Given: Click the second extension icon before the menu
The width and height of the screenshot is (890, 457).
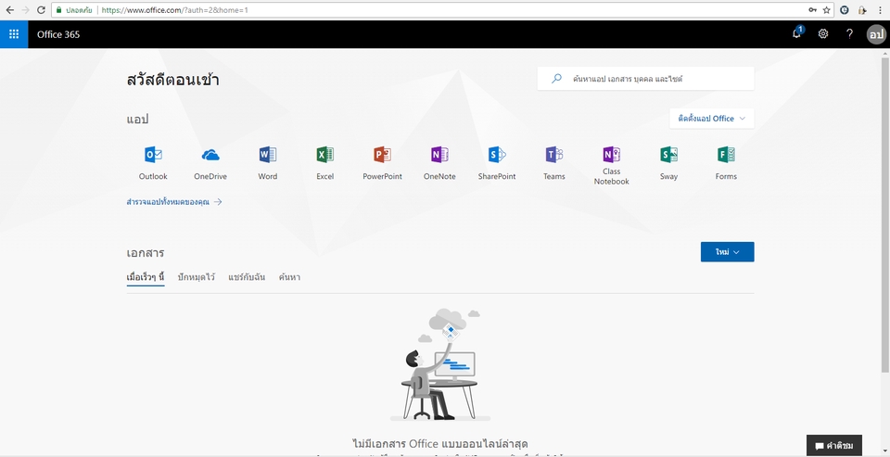Looking at the screenshot, I should pos(863,10).
